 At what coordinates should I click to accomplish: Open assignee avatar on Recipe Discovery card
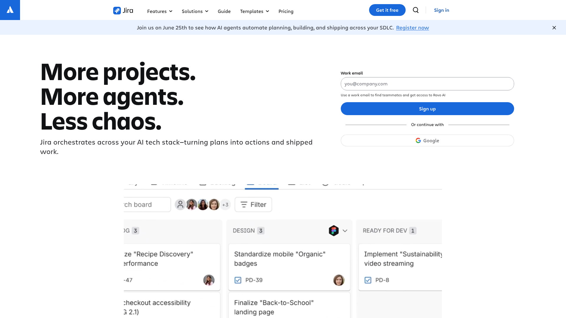pos(209,280)
